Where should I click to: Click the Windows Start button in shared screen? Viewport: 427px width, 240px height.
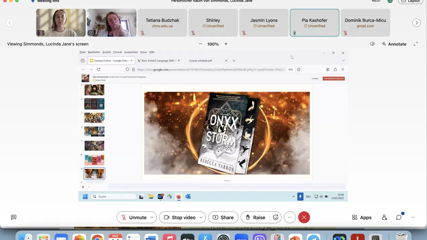click(x=85, y=197)
